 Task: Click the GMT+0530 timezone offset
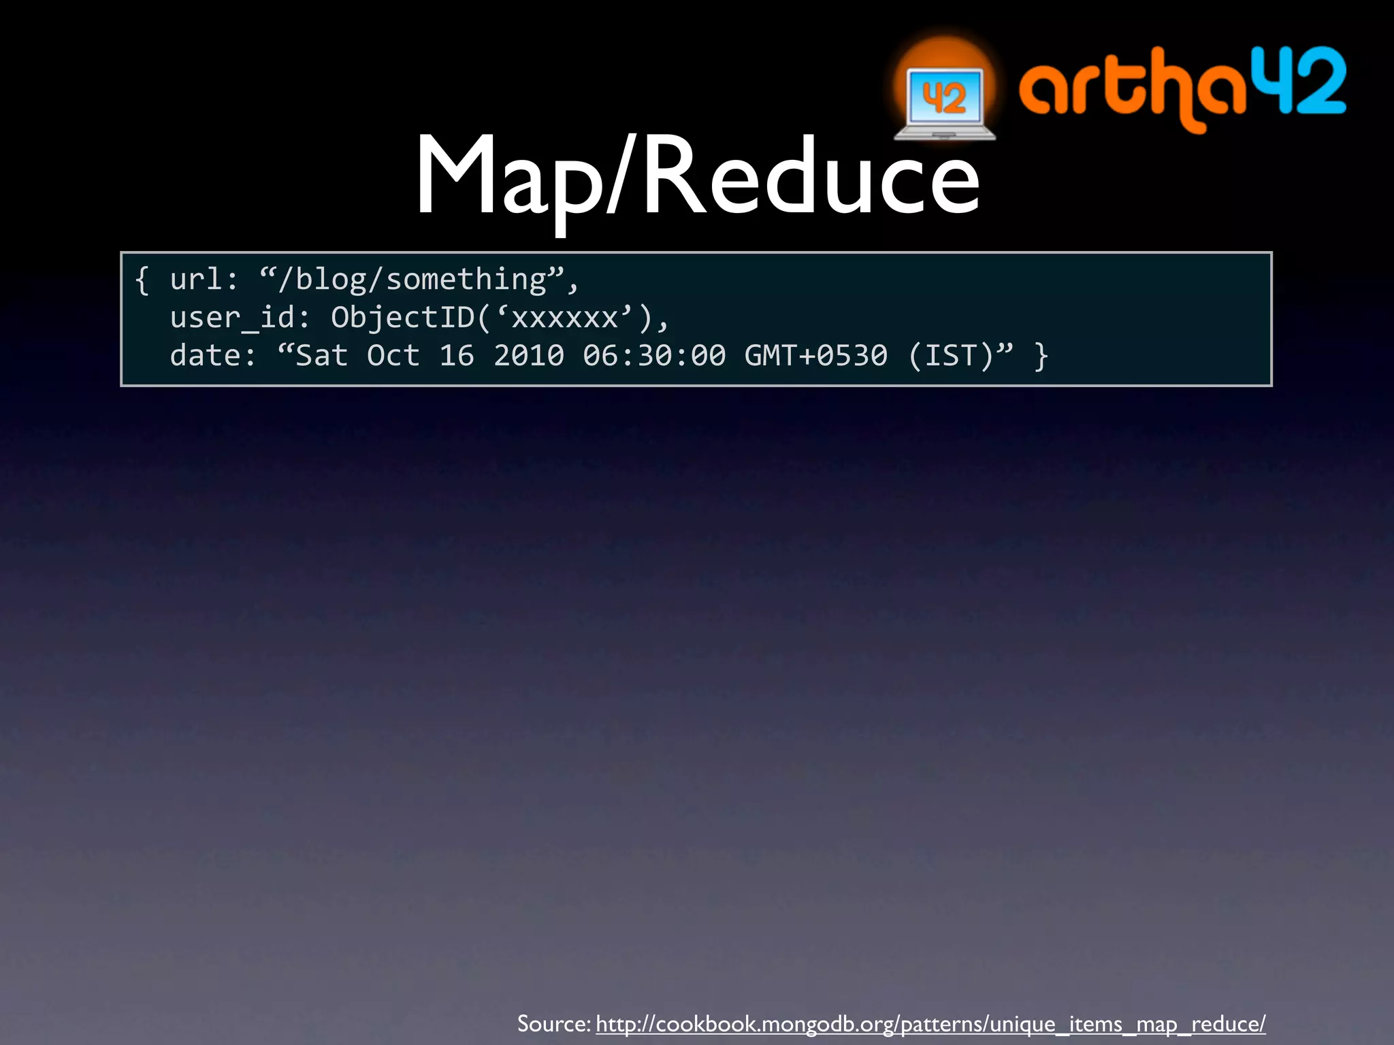coord(816,356)
